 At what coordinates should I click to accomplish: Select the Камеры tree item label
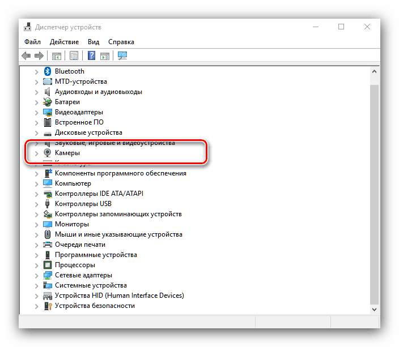[x=67, y=153]
